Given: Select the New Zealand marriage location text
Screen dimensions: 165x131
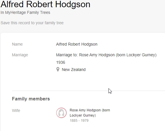Looking at the screenshot, I should coord(74,70).
